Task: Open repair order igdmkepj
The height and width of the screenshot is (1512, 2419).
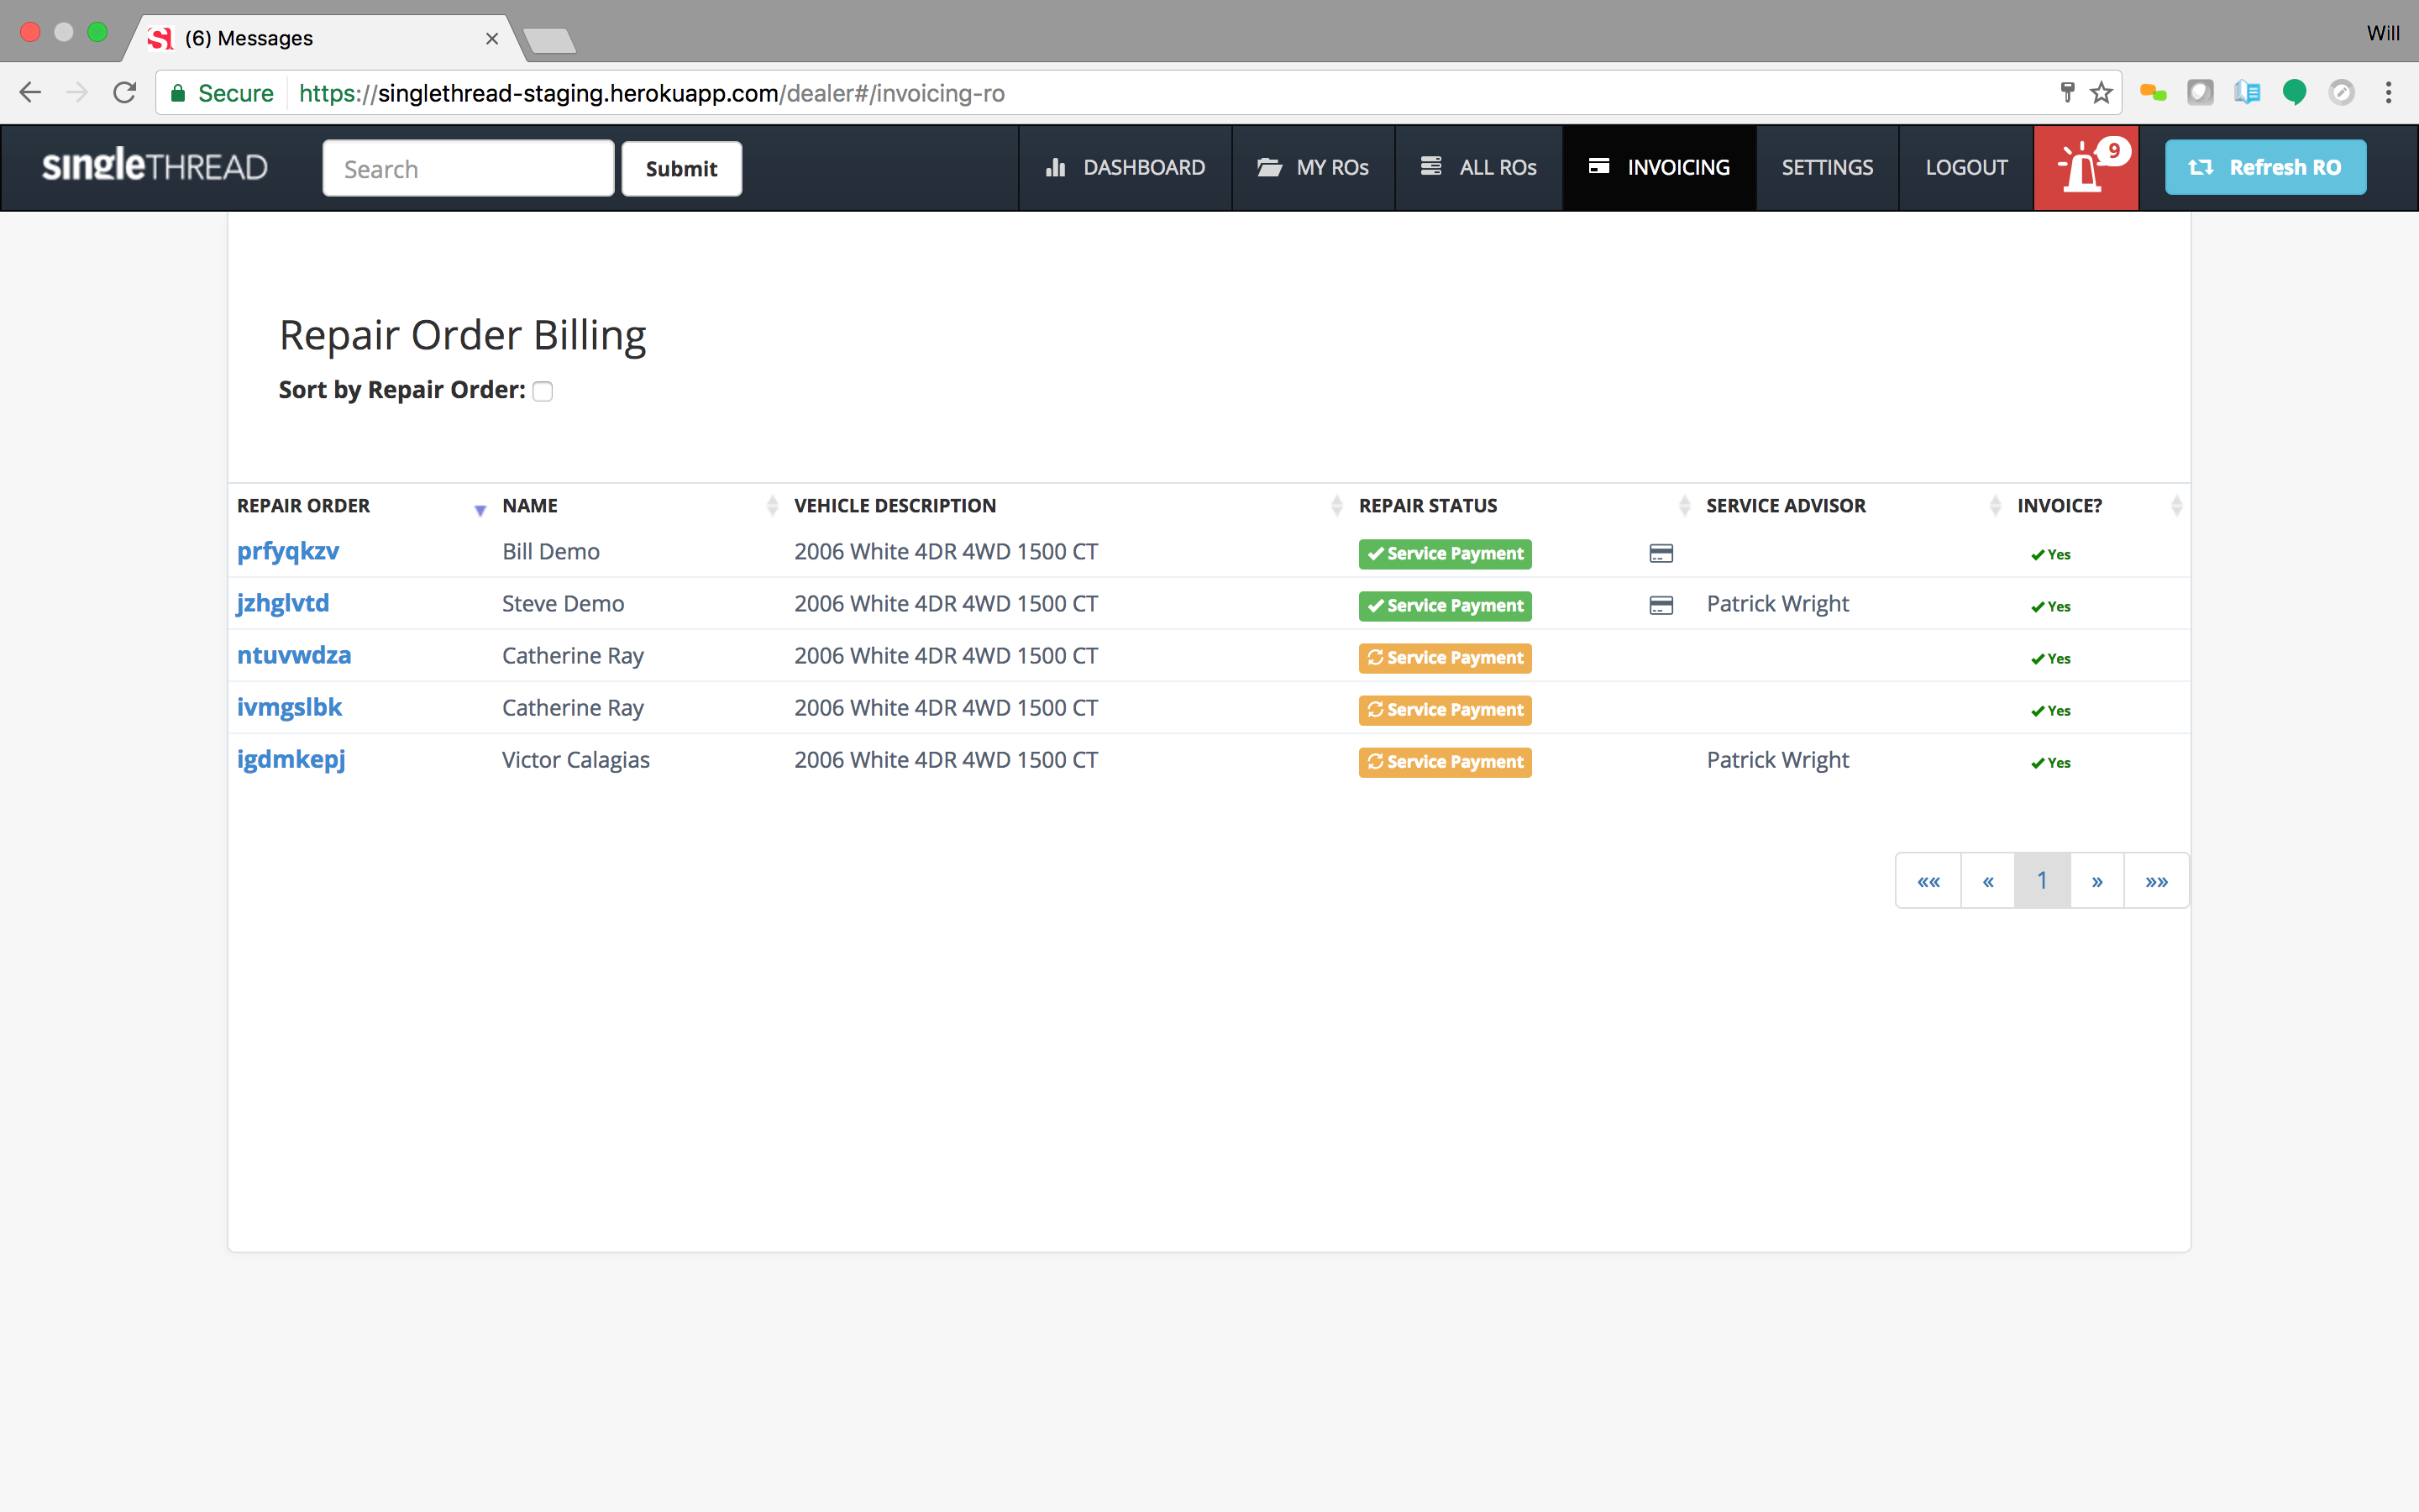Action: point(291,760)
